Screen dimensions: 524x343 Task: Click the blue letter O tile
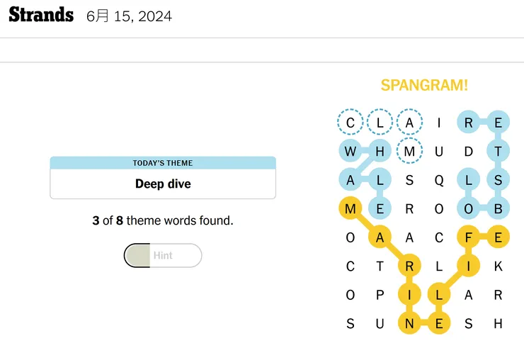(x=468, y=209)
